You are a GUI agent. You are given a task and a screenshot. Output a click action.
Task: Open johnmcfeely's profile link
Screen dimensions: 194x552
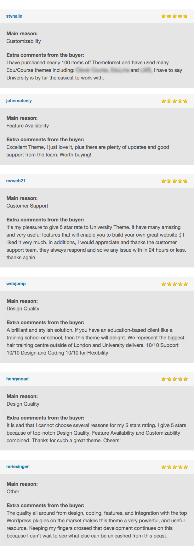(19, 101)
